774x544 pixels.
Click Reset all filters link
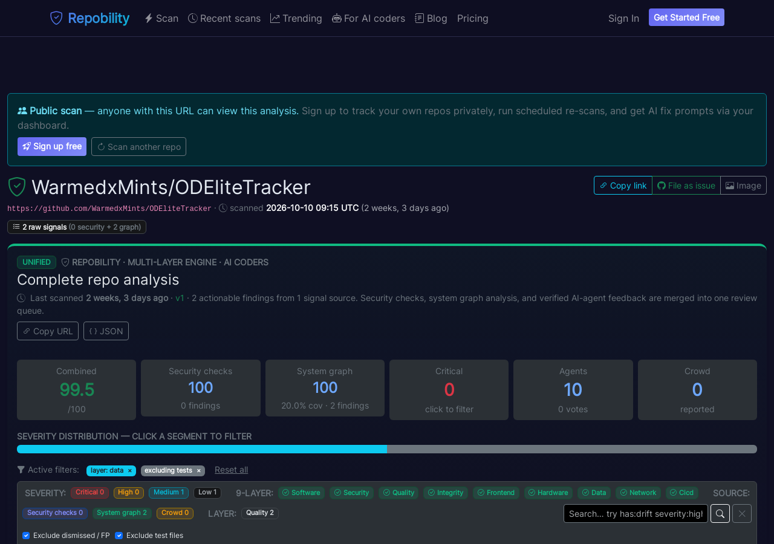click(x=231, y=470)
